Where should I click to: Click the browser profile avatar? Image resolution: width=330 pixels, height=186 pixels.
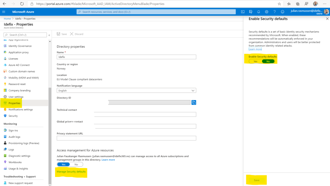pos(315,4)
